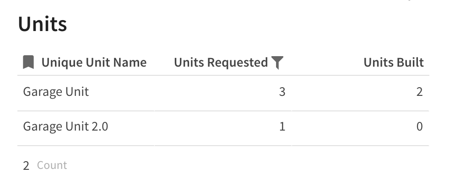Click the divider line beneath the Garage Unit row
Viewport: 455px width, 189px height.
point(223,111)
